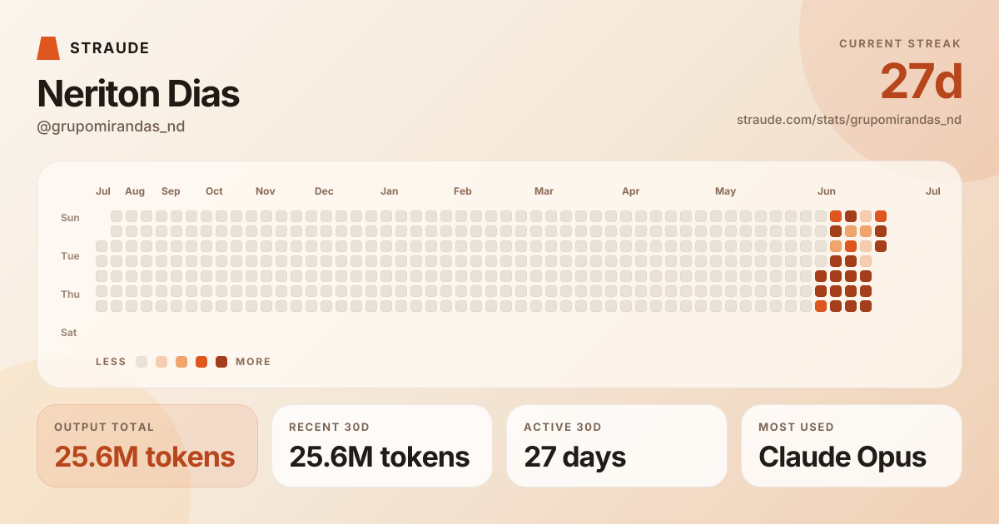This screenshot has width=999, height=524.
Task: Select the Thu weekday label
Action: tap(70, 294)
